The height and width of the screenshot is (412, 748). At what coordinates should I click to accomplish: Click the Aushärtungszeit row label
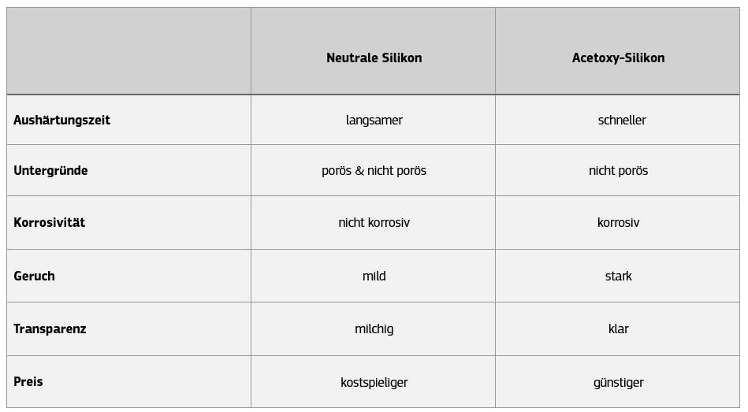61,121
